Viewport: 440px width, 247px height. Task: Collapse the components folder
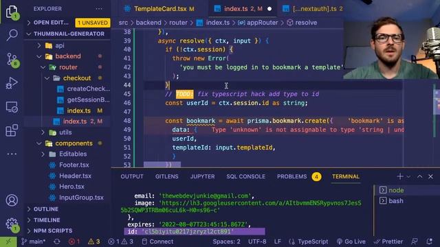tap(74, 143)
